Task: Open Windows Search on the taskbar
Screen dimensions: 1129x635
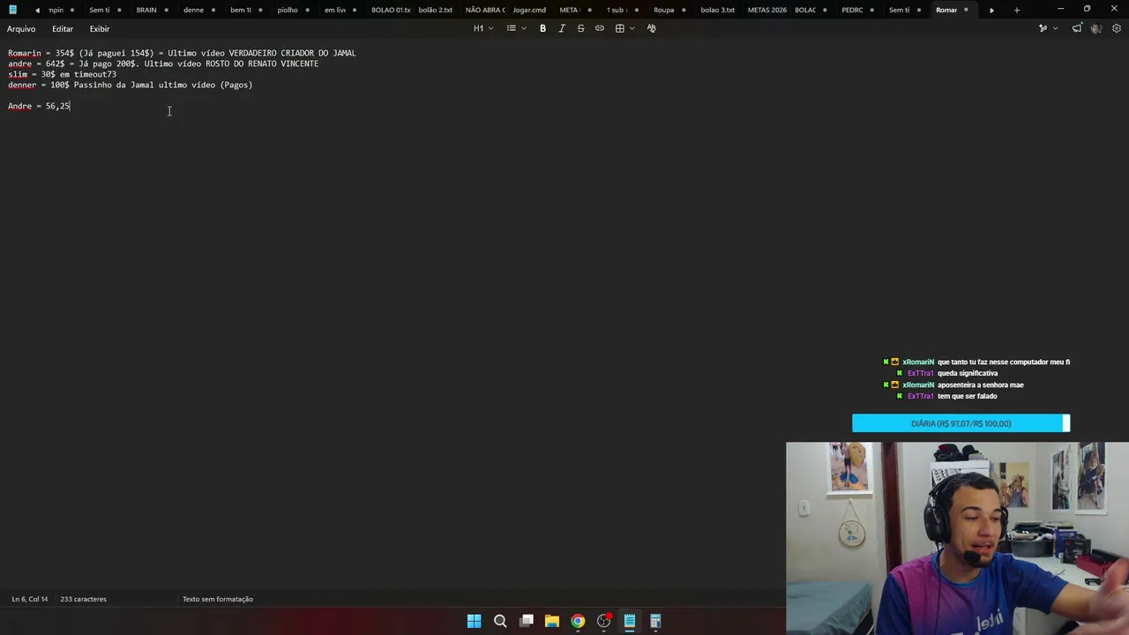Action: tap(500, 621)
